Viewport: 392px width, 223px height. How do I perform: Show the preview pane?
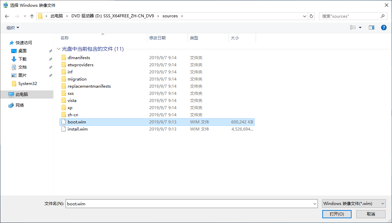tap(372, 28)
